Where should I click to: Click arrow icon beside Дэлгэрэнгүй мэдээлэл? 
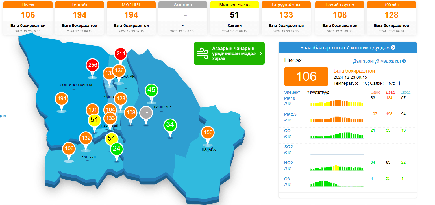click(404, 61)
